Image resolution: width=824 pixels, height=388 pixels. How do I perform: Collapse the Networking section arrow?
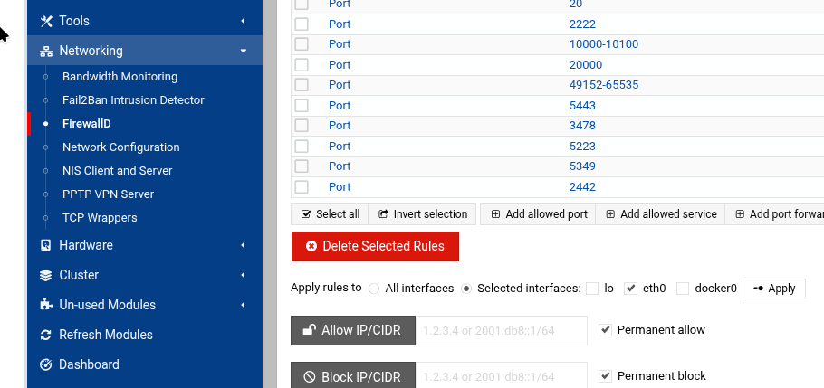pyautogui.click(x=243, y=52)
